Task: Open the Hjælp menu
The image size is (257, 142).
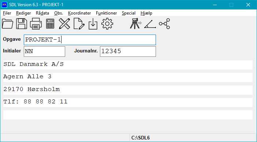Action: tap(146, 13)
